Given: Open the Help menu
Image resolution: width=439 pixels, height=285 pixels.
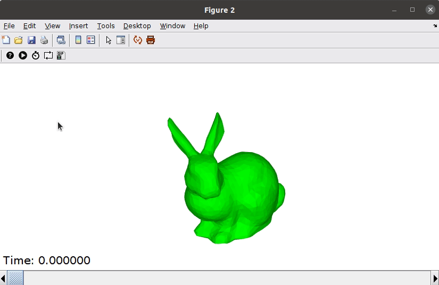Looking at the screenshot, I should coord(201,26).
